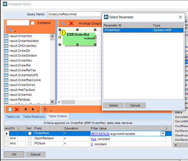Click the A-Z sort icon

coord(46,109)
